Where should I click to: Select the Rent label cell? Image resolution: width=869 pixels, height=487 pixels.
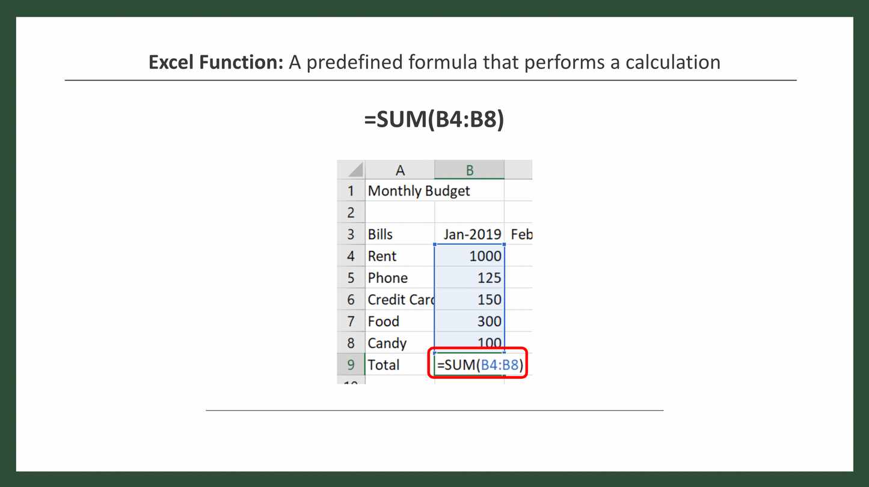(382, 256)
